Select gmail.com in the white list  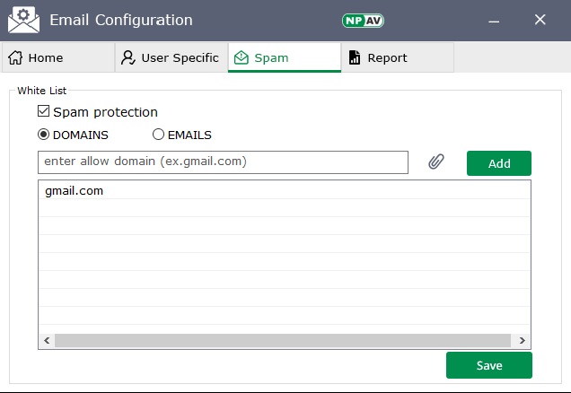tap(75, 190)
